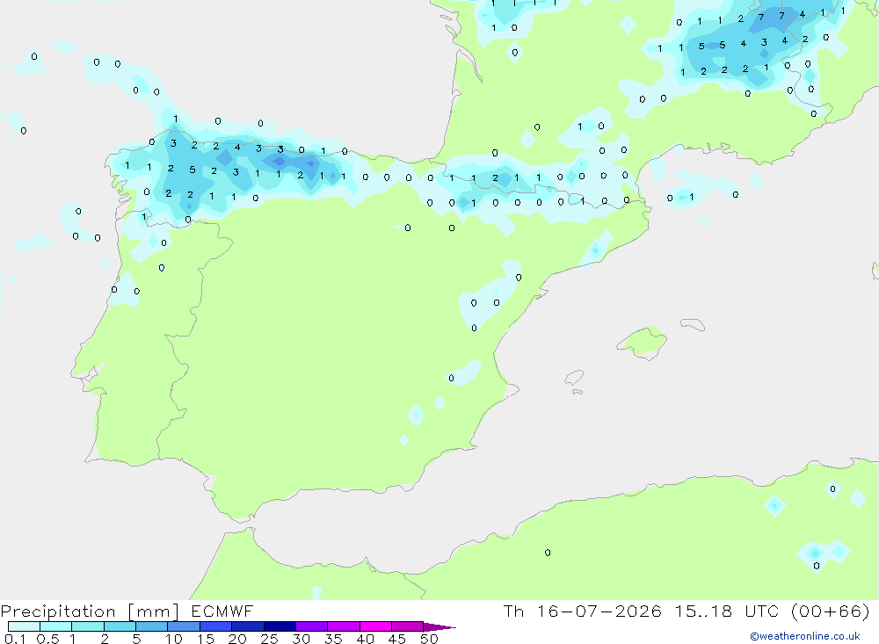Viewport: 879px width, 644px height.
Task: Click the '16-07-2026' forecast date
Action: click(599, 611)
